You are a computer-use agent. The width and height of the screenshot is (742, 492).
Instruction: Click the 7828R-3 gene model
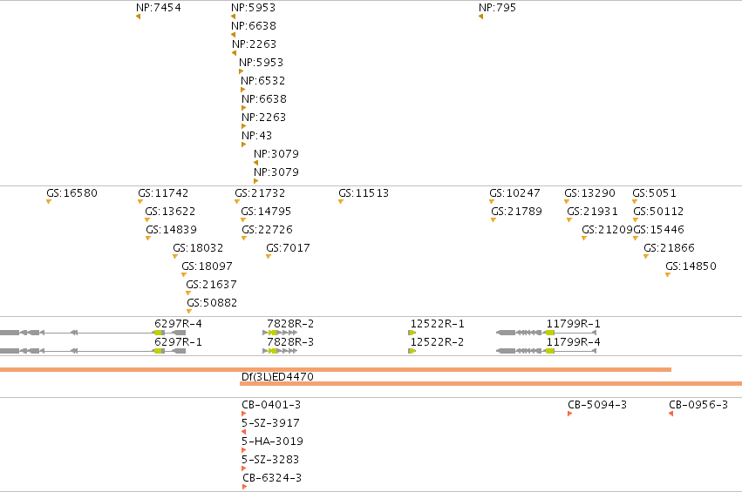coord(280,351)
